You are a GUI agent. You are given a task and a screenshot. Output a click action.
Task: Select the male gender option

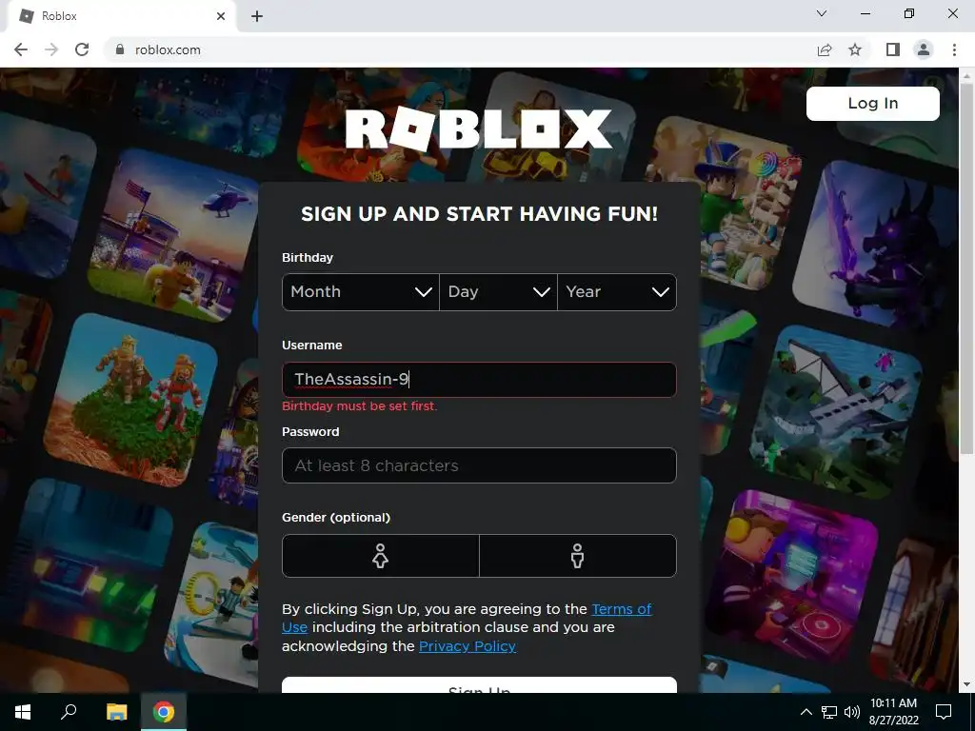[x=578, y=556]
